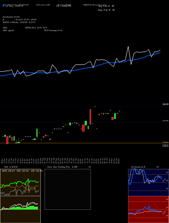169x223 pixels.
Task: Click the "Day Vol: 0 M" label
Action: pyautogui.click(x=106, y=10)
